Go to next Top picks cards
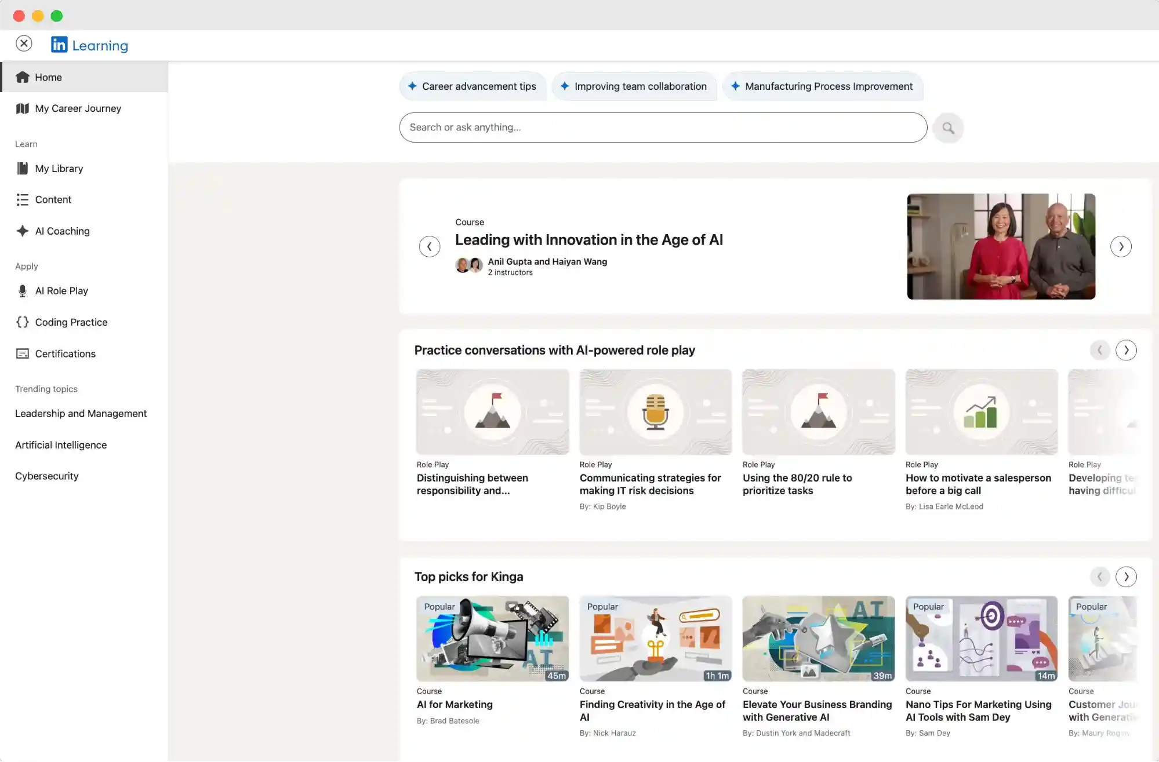Screen dimensions: 1159x762 pyautogui.click(x=1126, y=577)
